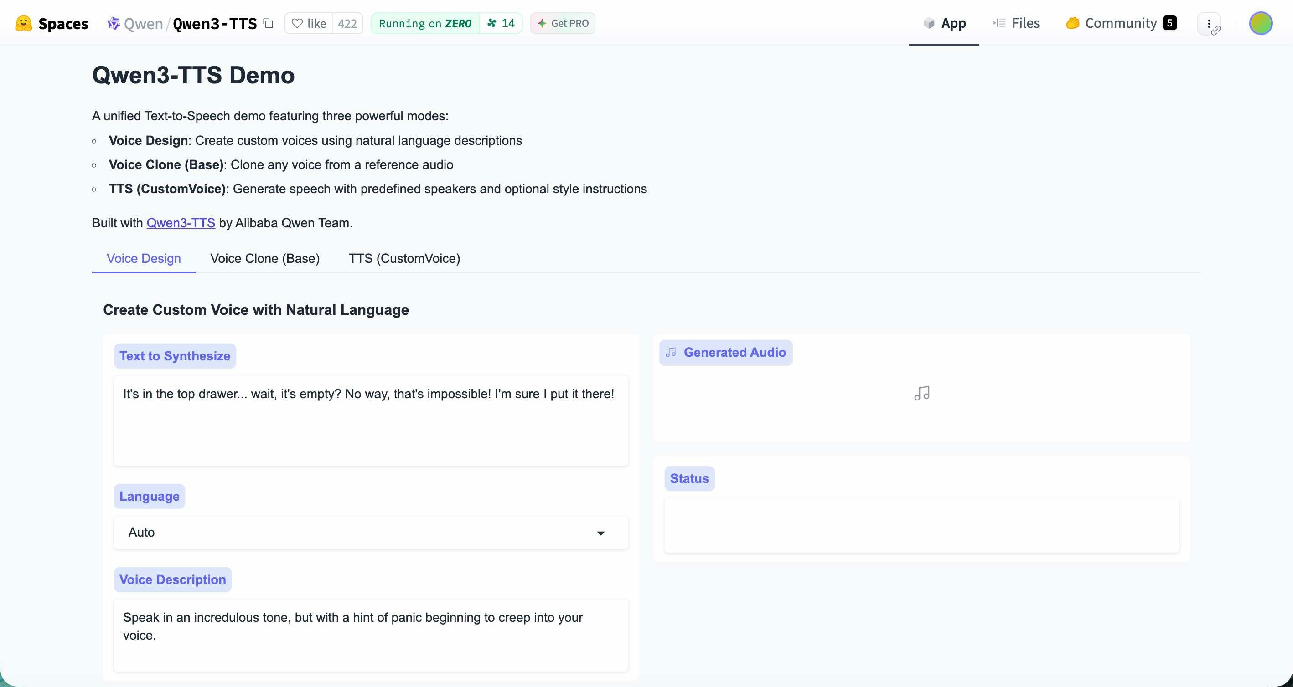Click the Hugging Face Spaces logo
The image size is (1293, 687).
pyautogui.click(x=24, y=24)
